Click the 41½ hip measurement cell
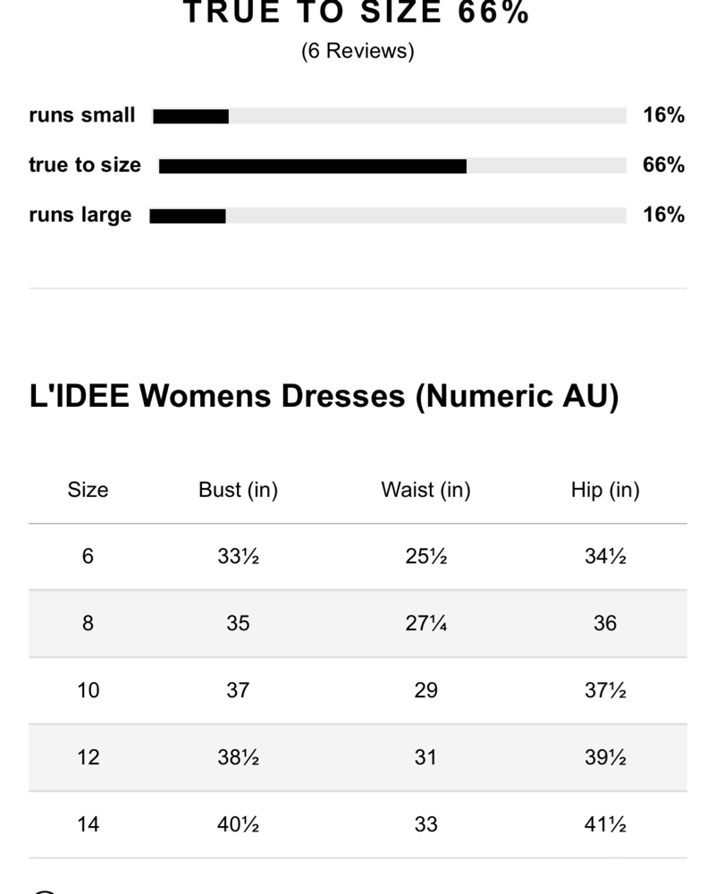The image size is (716, 894). coord(605,824)
